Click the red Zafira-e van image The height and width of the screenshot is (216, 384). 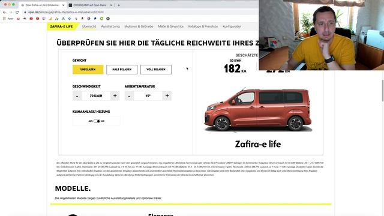258,109
